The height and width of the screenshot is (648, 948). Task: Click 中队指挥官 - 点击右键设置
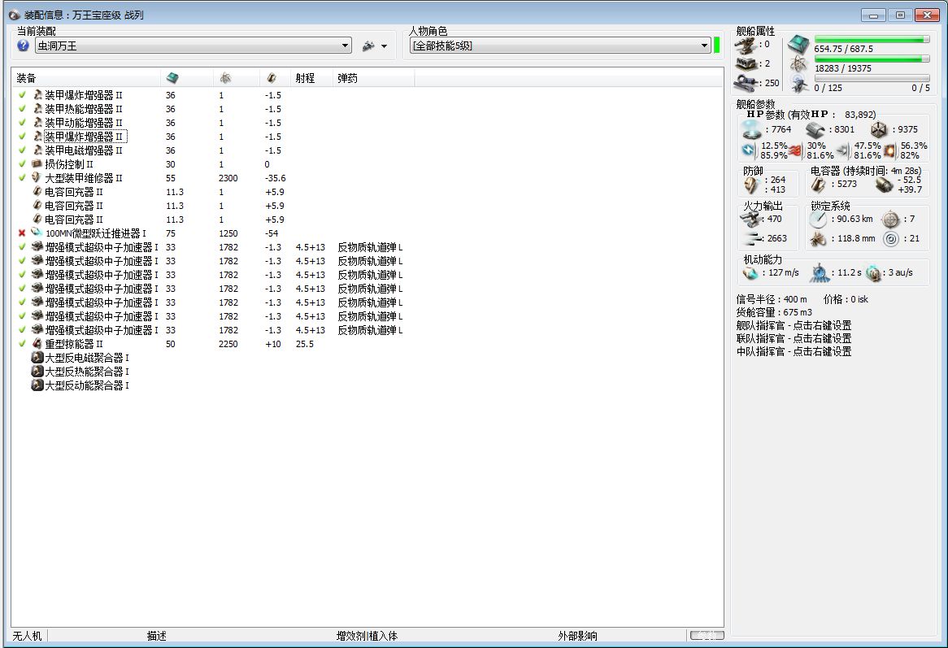794,351
